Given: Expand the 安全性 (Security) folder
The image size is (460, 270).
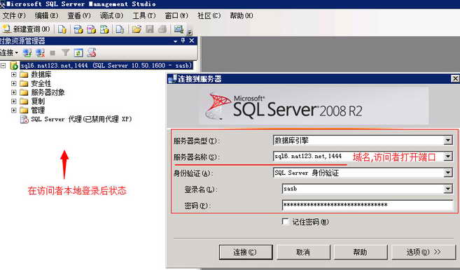Looking at the screenshot, I should click(x=13, y=83).
